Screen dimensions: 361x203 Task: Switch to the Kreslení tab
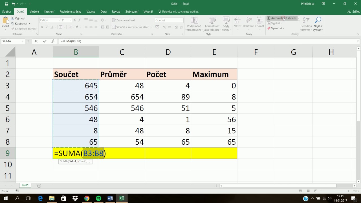pos(49,12)
